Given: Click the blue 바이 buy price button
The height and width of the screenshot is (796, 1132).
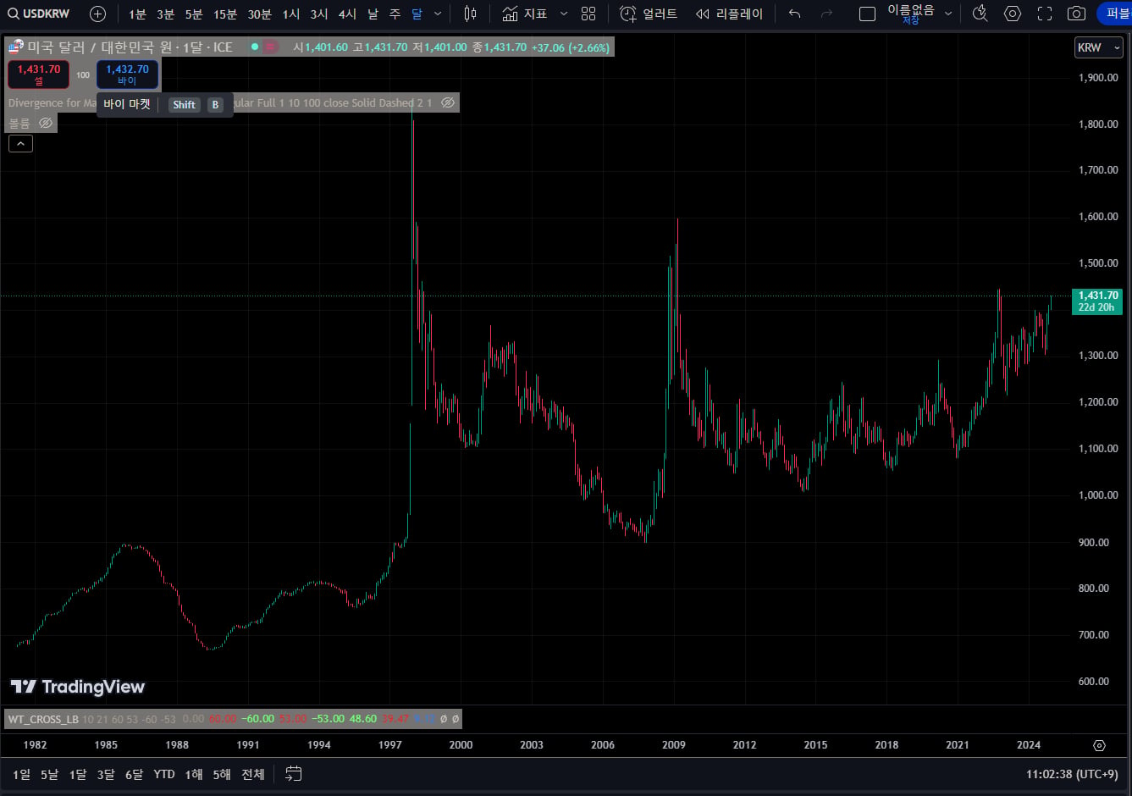Looking at the screenshot, I should tap(127, 75).
